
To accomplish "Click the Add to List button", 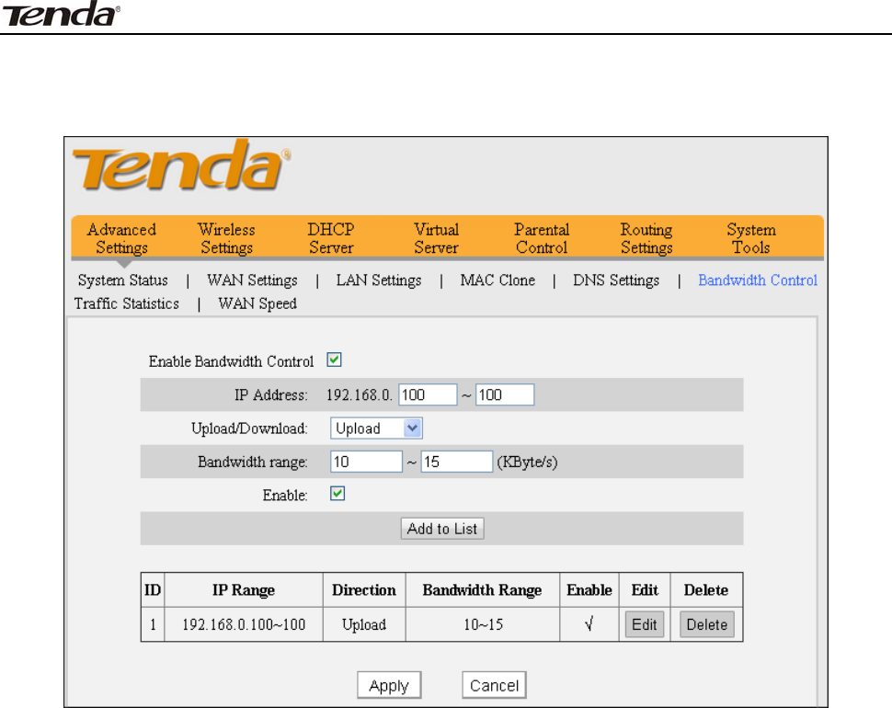I will (x=442, y=529).
